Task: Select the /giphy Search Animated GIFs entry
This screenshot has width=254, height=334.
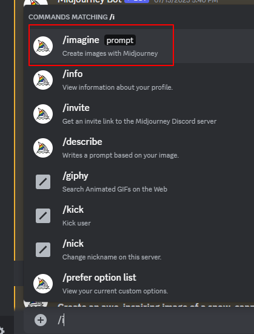Action: [x=139, y=182]
